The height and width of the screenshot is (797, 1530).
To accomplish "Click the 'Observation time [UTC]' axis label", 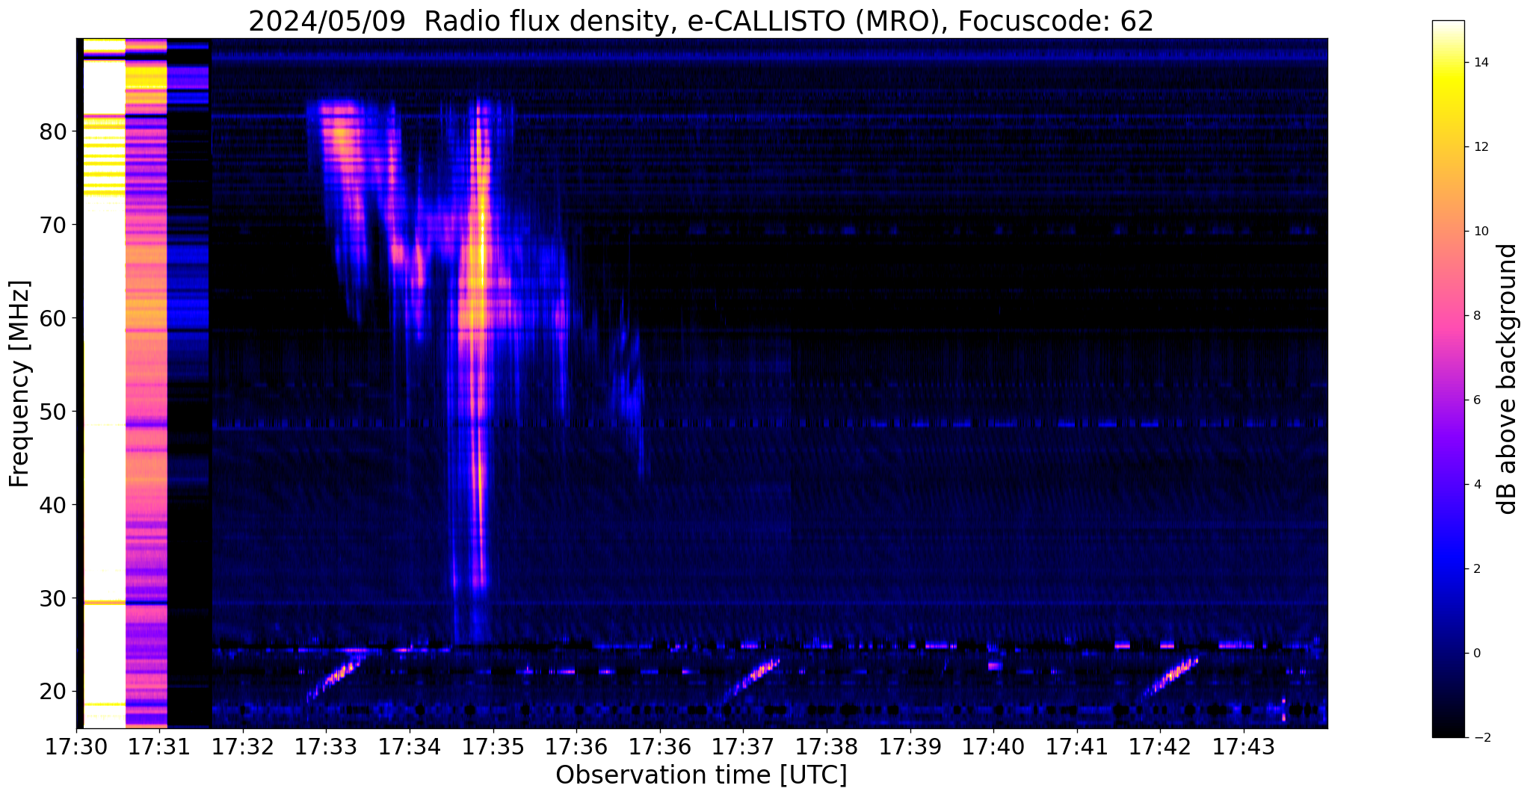I will (x=701, y=775).
